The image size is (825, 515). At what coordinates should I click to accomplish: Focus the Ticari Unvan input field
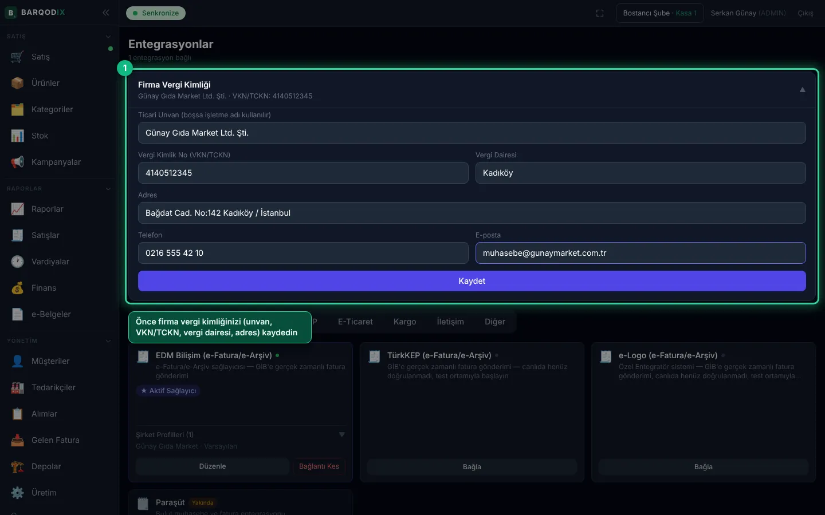472,133
